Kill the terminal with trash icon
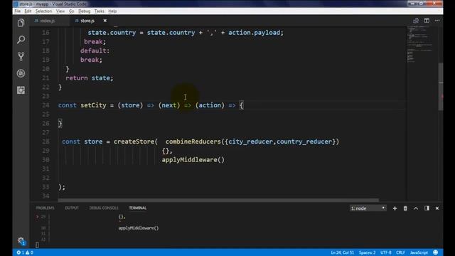Screen dimensions: 455x256 405,208
